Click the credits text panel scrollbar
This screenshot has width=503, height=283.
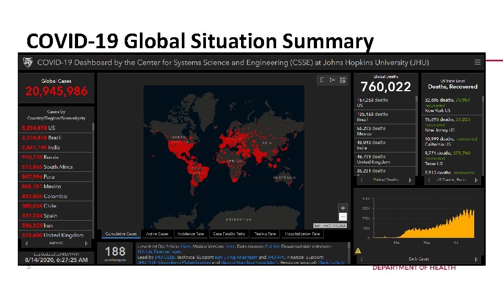[x=349, y=254]
